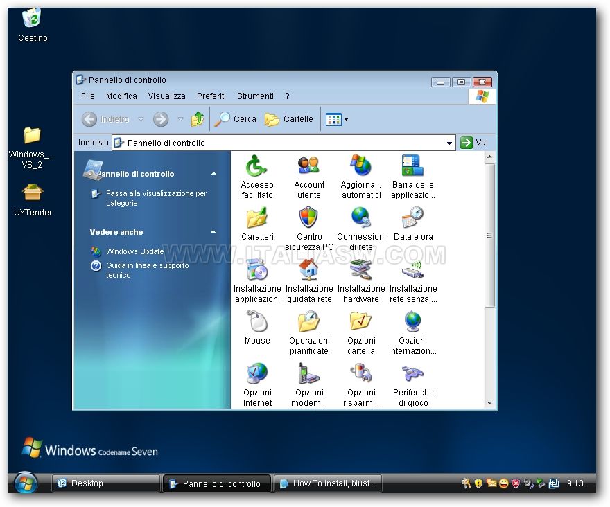Expand the address bar dropdown
This screenshot has width=610, height=507.
[450, 143]
